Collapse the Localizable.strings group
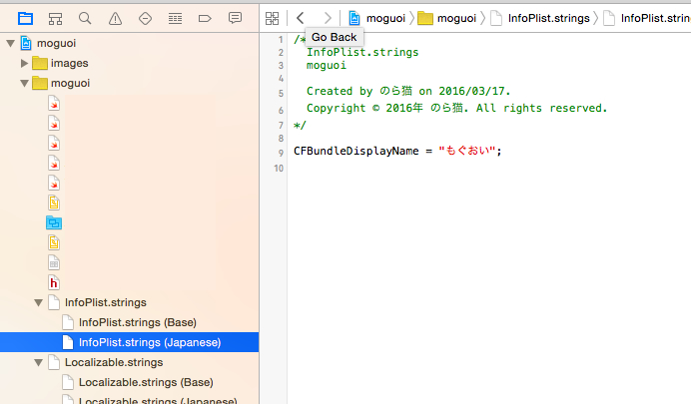Image resolution: width=691 pixels, height=404 pixels. 39,362
